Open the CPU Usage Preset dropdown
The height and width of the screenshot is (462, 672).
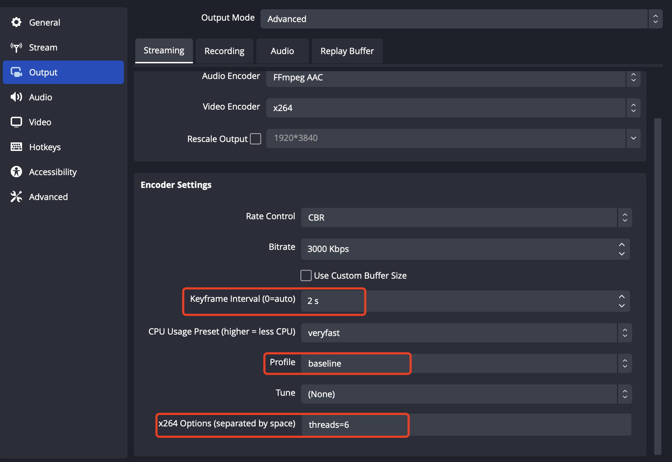click(466, 333)
